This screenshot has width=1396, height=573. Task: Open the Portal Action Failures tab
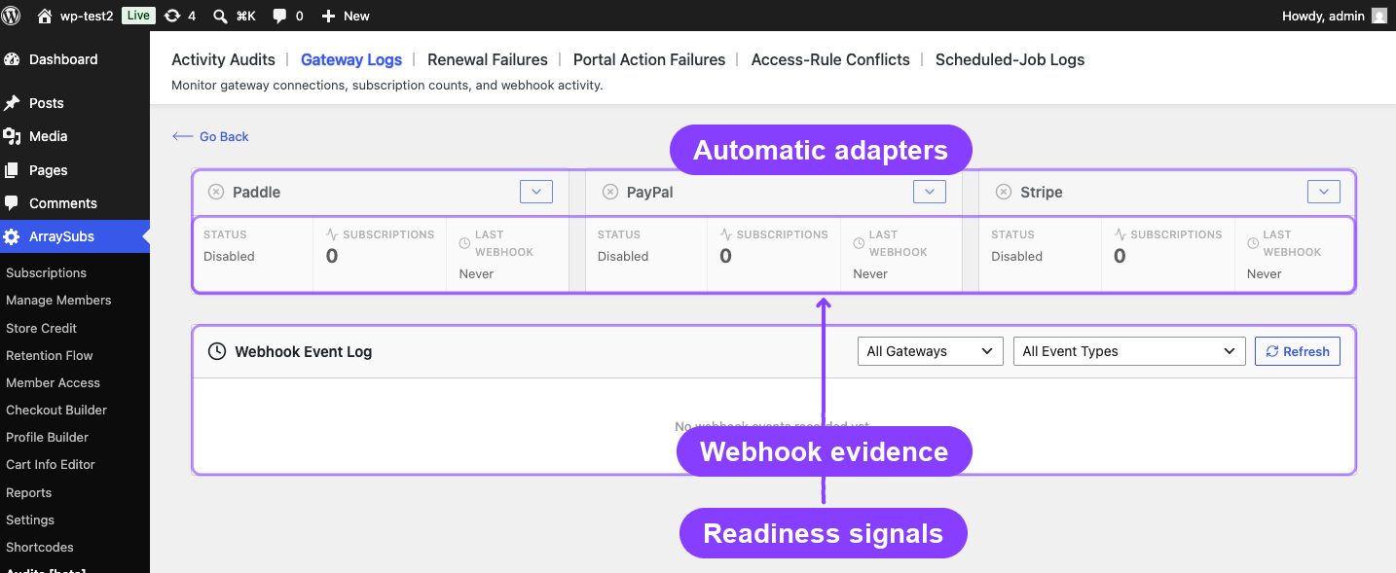[x=649, y=59]
